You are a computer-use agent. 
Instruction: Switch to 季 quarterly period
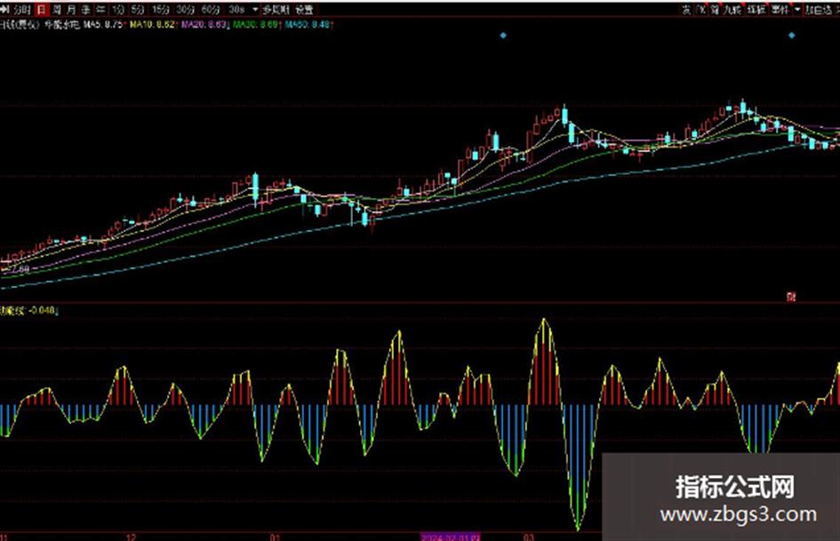coord(85,9)
